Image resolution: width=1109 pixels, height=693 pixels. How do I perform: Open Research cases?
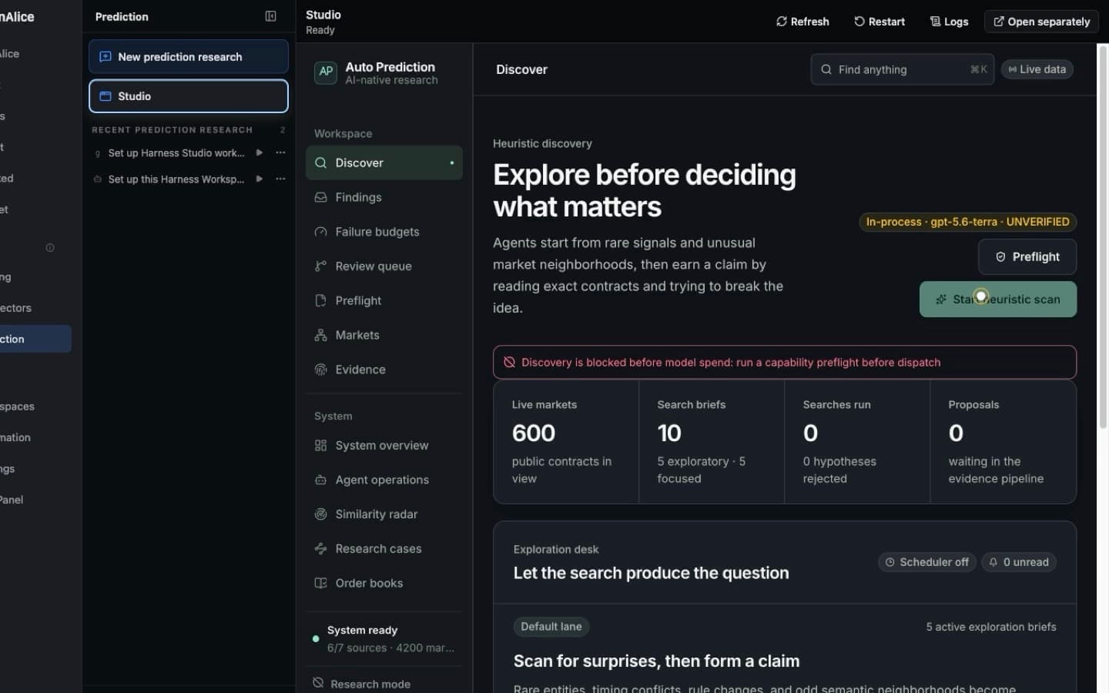pyautogui.click(x=384, y=548)
